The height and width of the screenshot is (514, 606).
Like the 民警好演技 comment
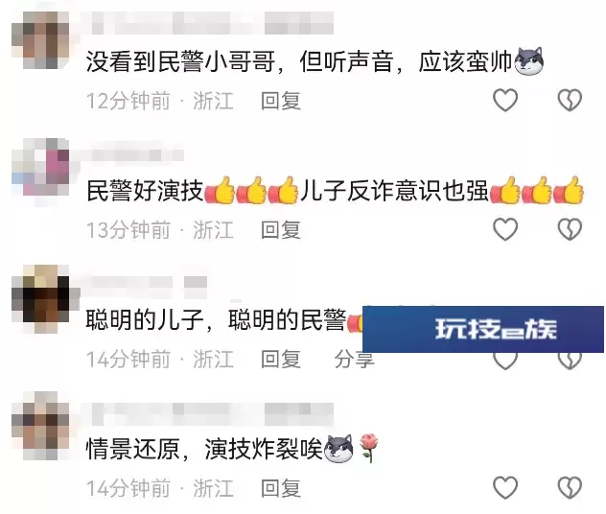click(505, 229)
